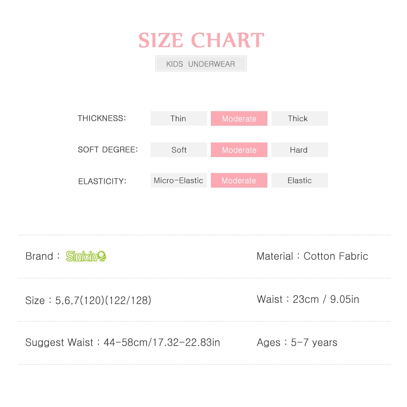Click the Size 5,6,7(120)(122/128) entry
Image resolution: width=407 pixels, height=407 pixels.
[88, 300]
